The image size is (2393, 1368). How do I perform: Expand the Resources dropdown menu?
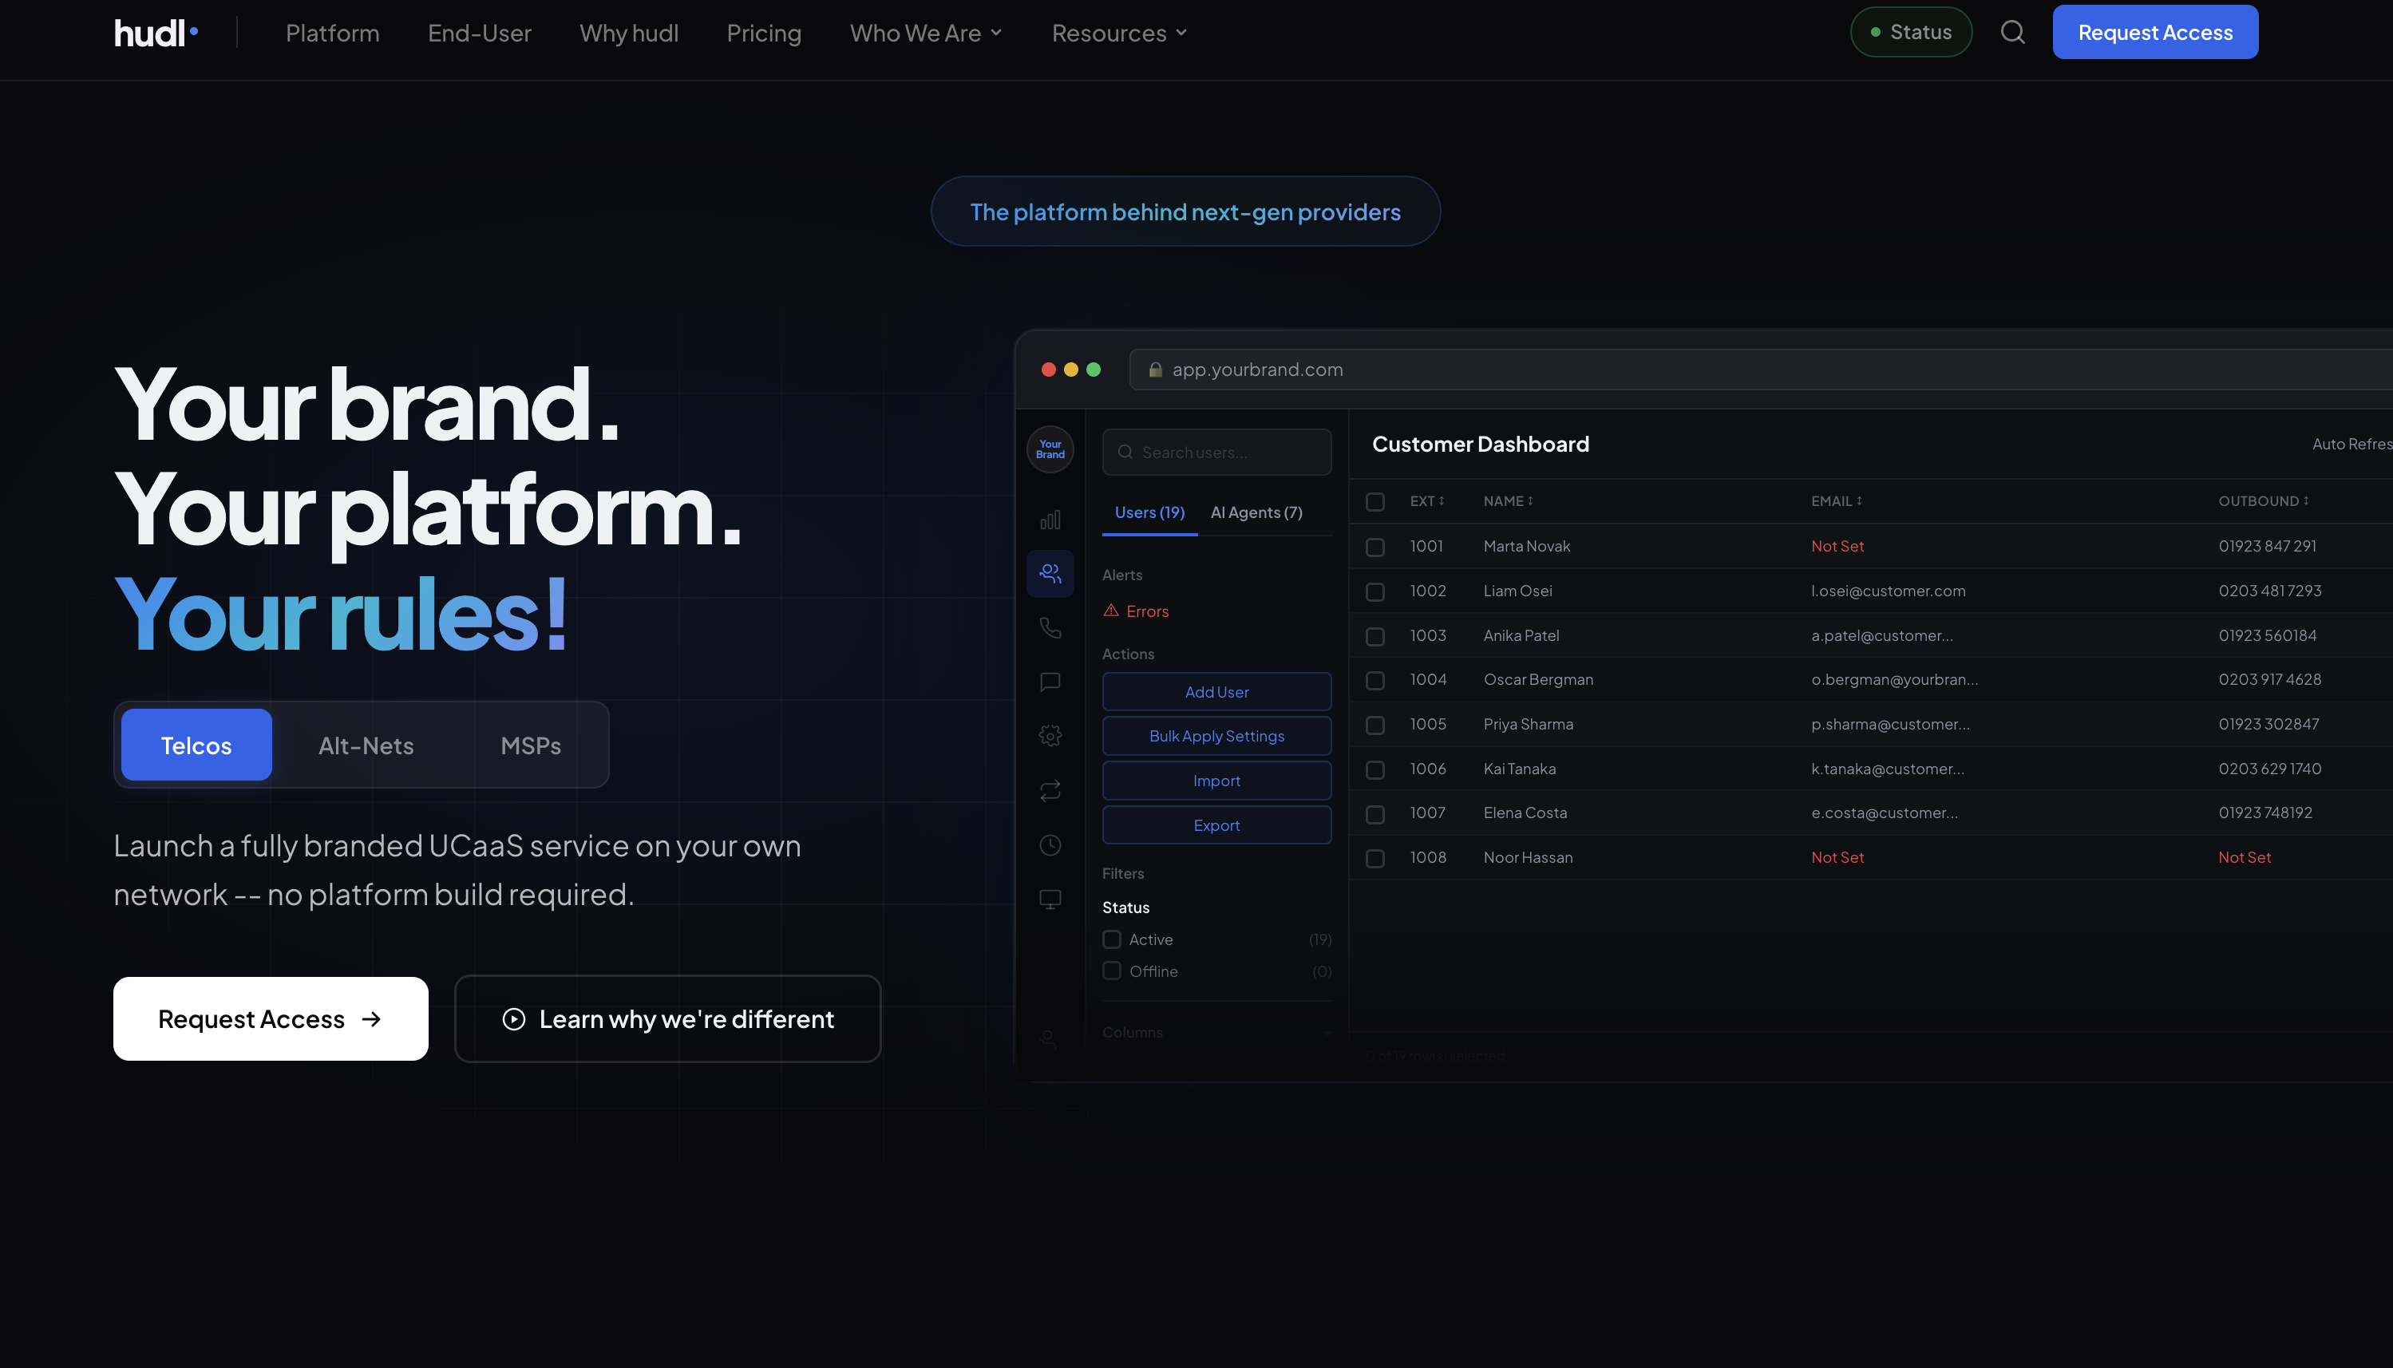coord(1119,33)
